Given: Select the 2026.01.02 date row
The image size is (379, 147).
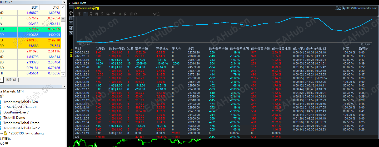Looking at the screenshot, I should [82, 52].
